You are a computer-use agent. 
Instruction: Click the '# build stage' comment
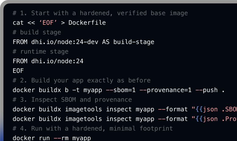tap(37, 32)
